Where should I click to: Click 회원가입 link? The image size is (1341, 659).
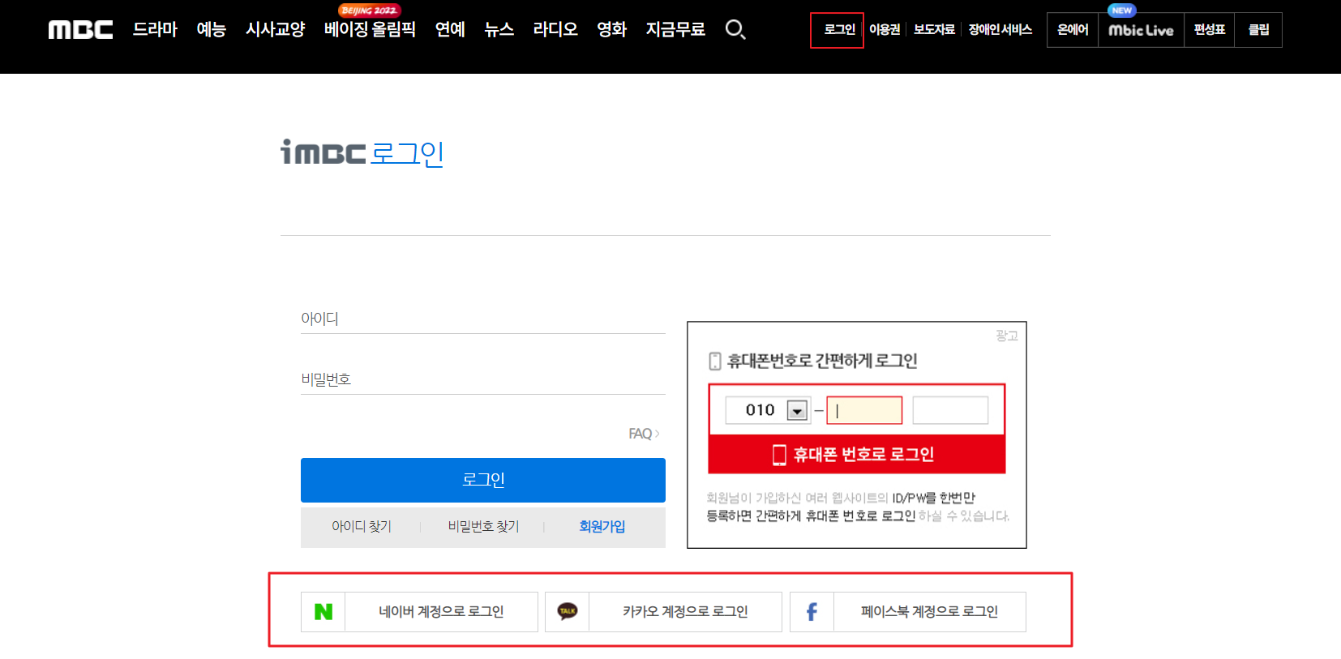click(602, 527)
